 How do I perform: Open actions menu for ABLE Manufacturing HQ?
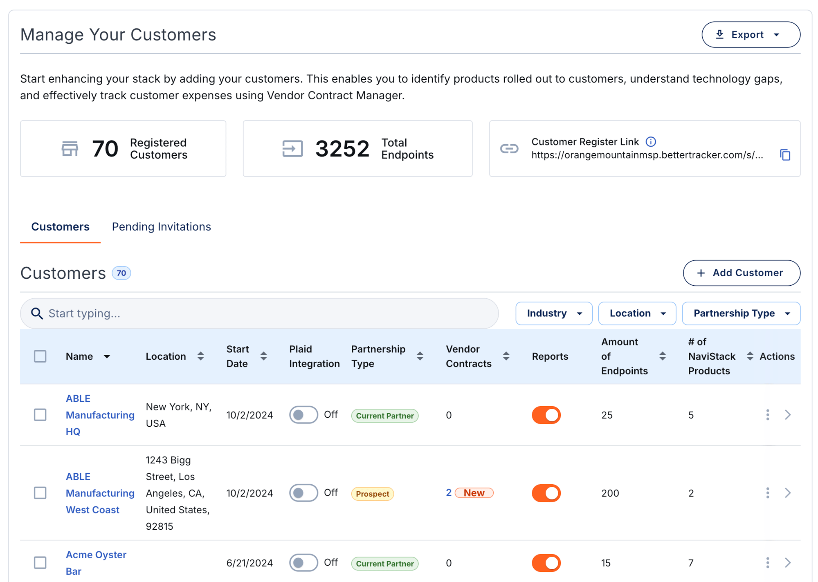(768, 415)
